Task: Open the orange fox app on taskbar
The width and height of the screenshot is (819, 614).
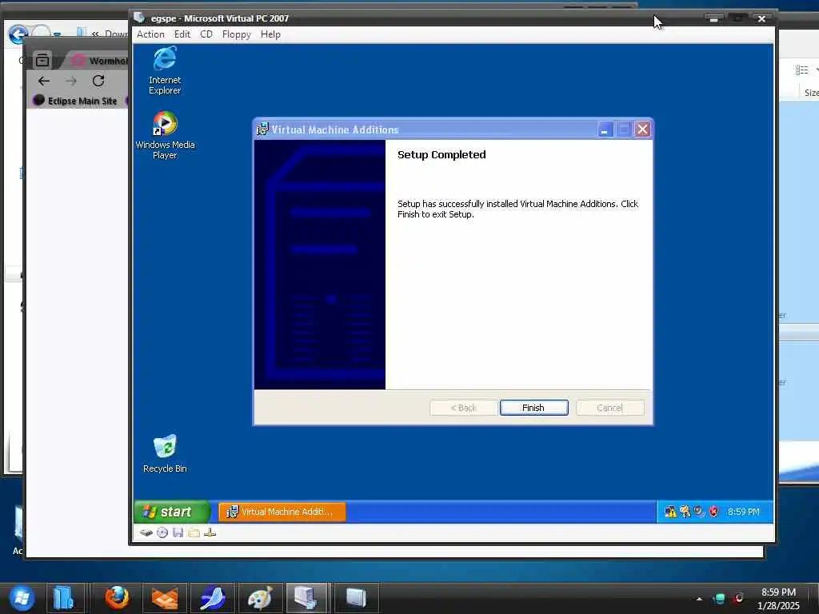Action: tap(165, 598)
